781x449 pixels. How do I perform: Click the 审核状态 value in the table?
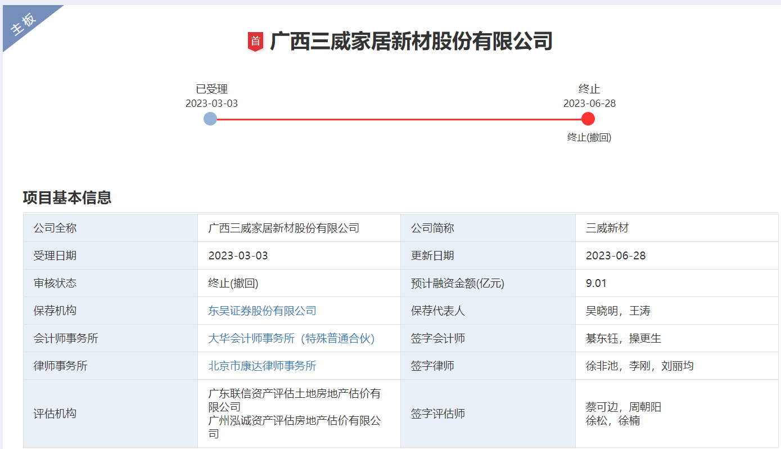point(233,283)
